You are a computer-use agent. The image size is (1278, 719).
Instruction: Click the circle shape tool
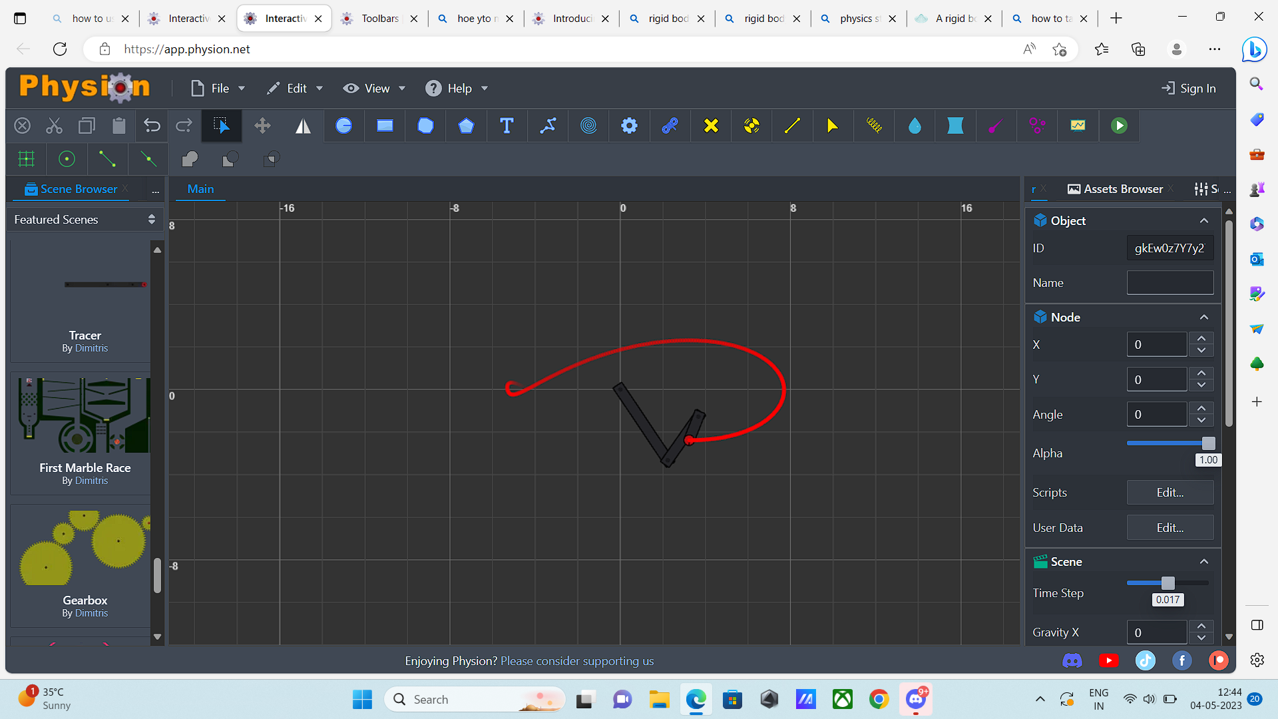[343, 126]
